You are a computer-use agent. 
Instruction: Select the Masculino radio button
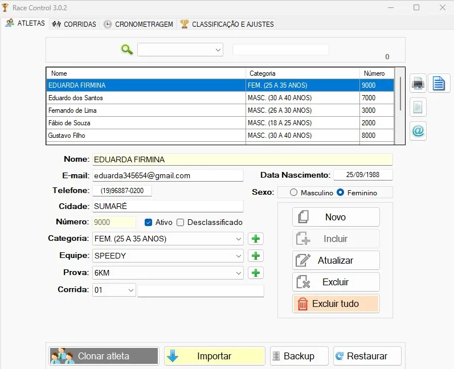pyautogui.click(x=294, y=192)
